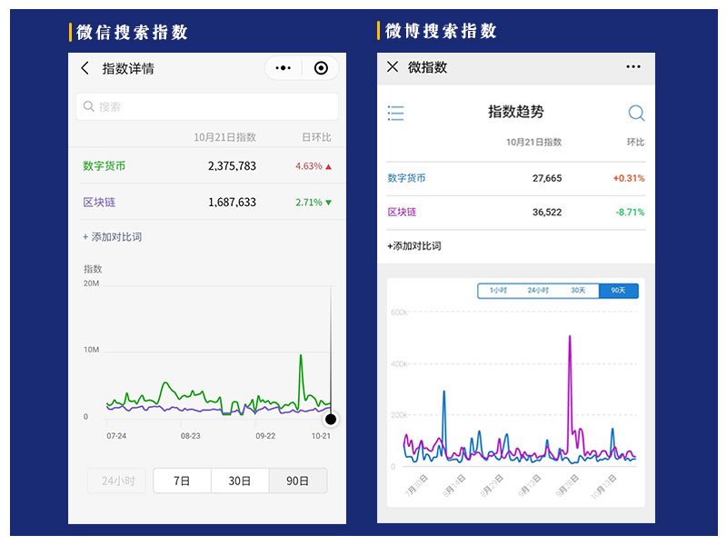Click the 10月21日指数 header in the Weibo panel
The height and width of the screenshot is (545, 727).
533,142
